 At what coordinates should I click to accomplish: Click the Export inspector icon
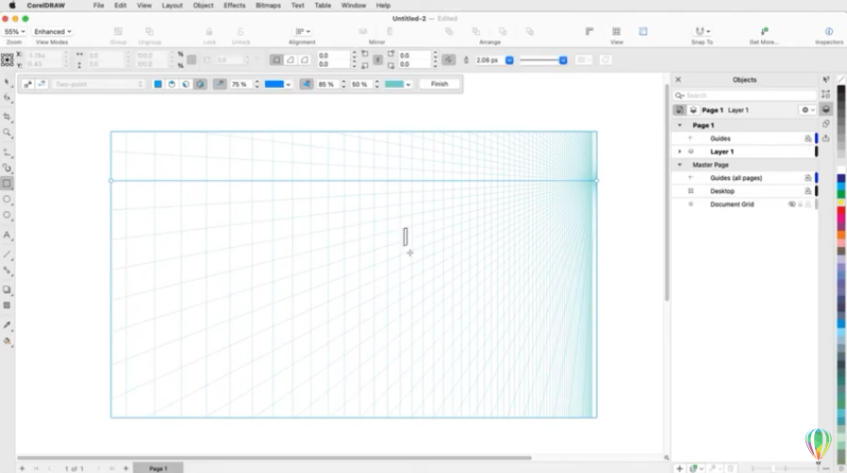pyautogui.click(x=826, y=139)
